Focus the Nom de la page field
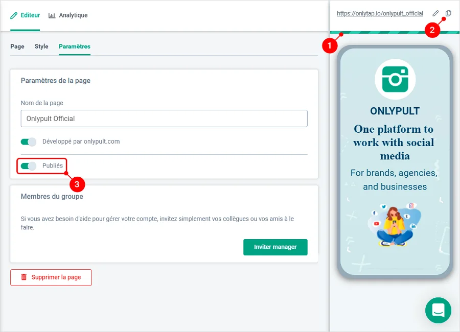 coord(164,118)
